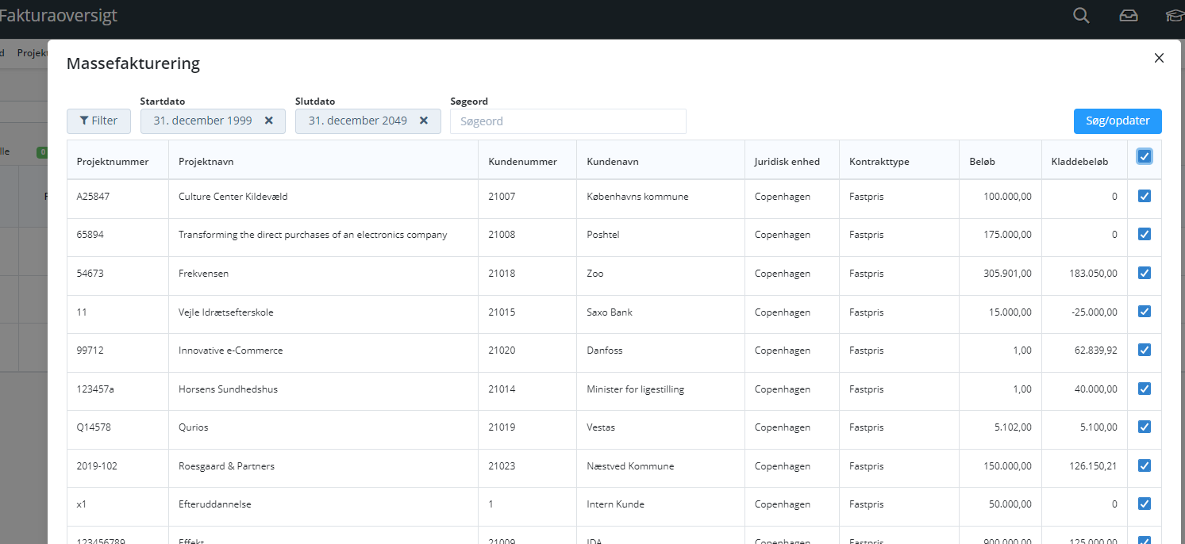1185x544 pixels.
Task: Uncheck the Danfoss row checkbox
Action: [x=1144, y=350]
